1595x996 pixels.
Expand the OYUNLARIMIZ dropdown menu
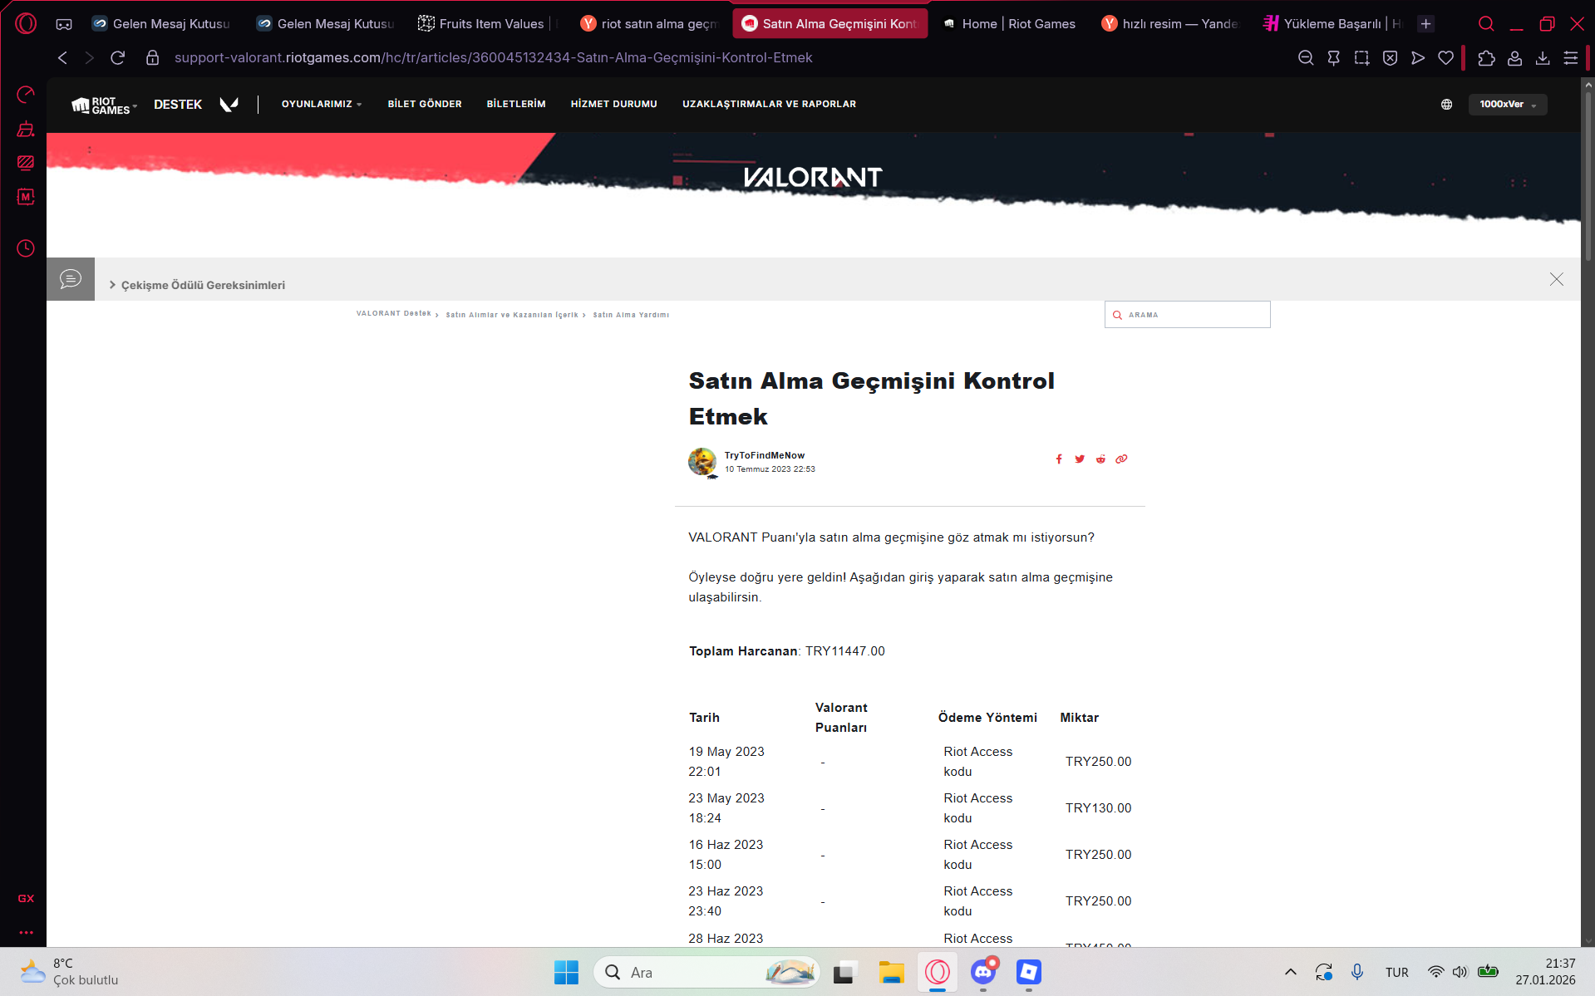[322, 105]
